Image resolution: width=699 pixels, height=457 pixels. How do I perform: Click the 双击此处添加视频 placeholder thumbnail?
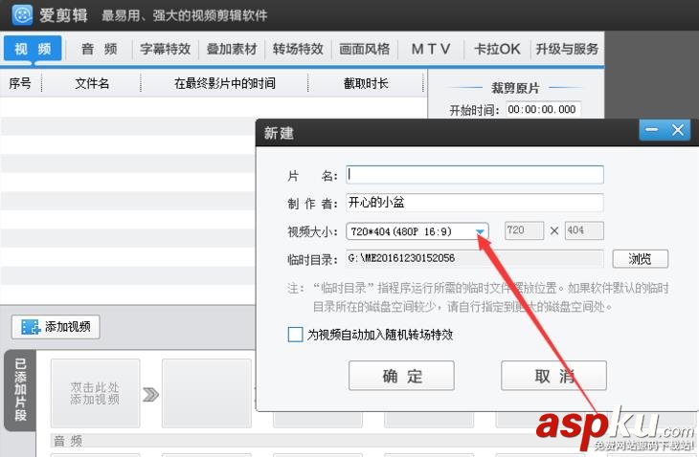[x=95, y=393]
